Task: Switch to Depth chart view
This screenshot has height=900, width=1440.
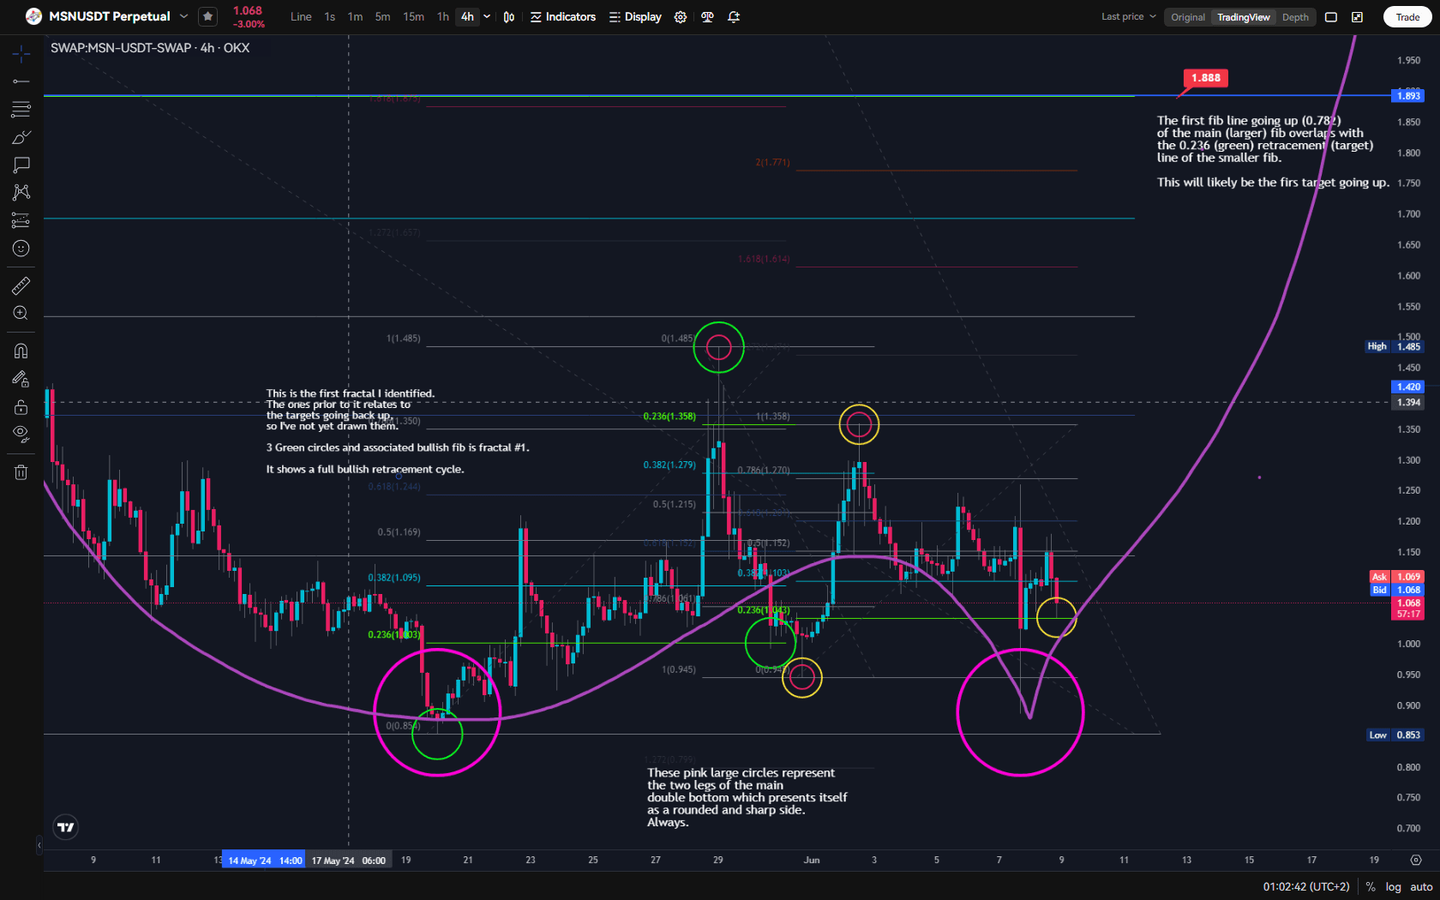Action: tap(1295, 17)
